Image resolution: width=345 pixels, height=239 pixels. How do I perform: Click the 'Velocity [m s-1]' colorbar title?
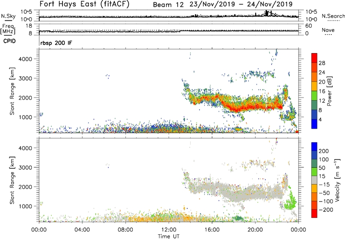tap(337, 180)
